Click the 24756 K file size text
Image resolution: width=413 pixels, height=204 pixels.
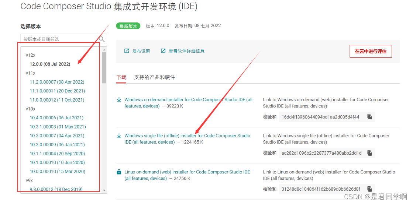(182, 178)
